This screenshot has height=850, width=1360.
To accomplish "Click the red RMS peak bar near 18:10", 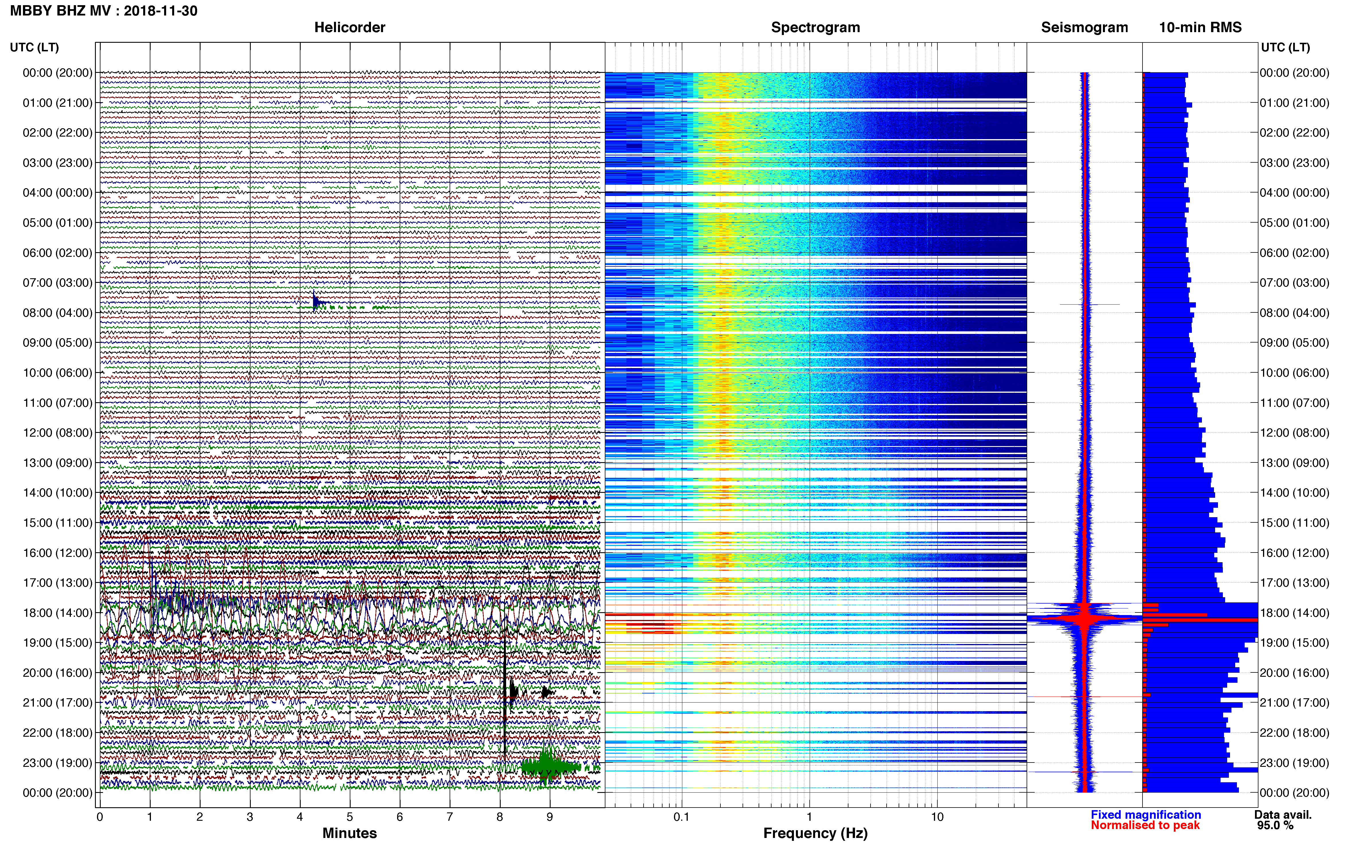I will 1200,620.
